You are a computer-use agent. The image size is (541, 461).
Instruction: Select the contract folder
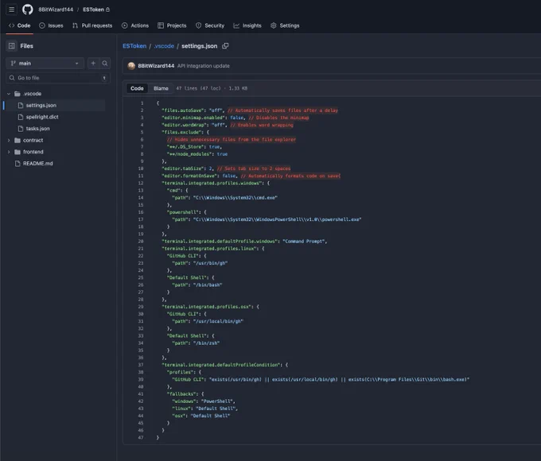(33, 141)
